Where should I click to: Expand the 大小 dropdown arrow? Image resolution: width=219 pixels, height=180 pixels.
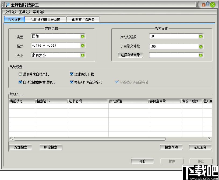pyautogui.click(x=83, y=55)
